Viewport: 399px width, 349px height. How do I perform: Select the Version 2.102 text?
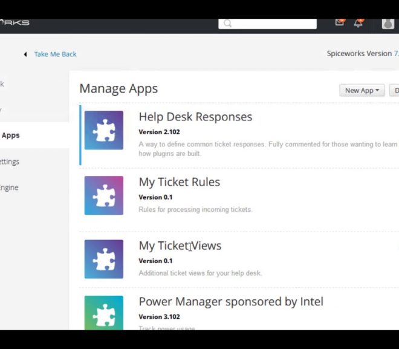[159, 132]
